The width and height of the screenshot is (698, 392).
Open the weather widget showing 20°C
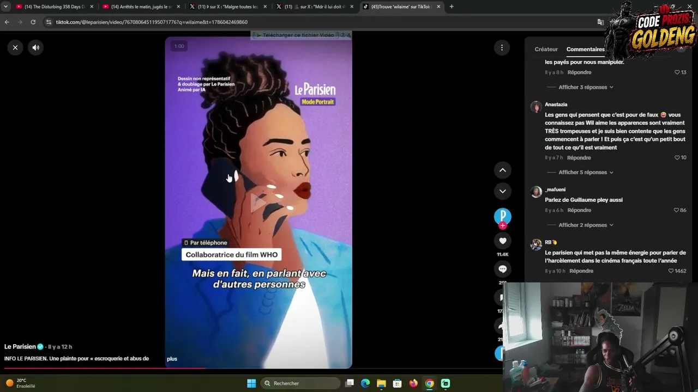[20, 383]
